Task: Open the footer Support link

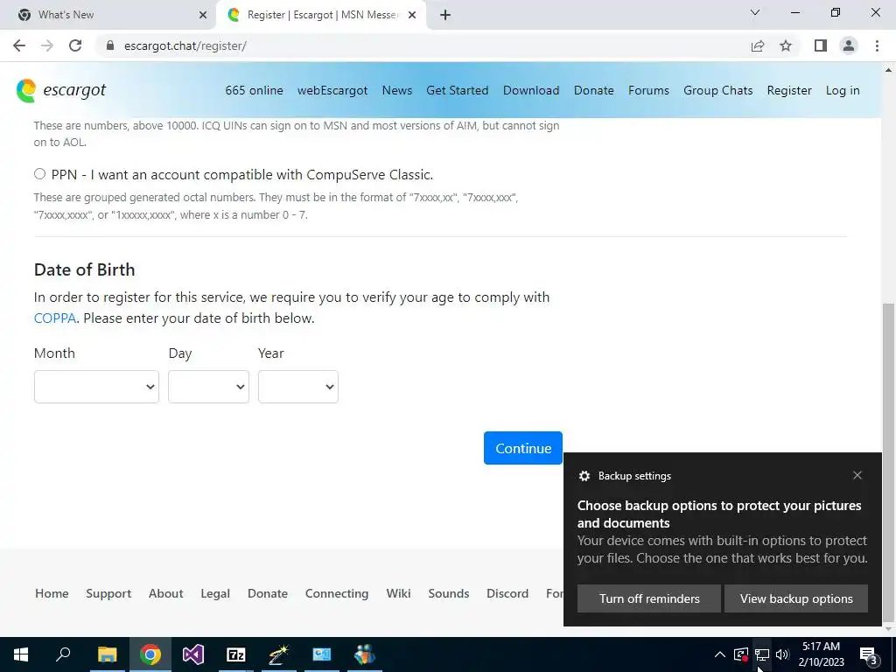Action: [108, 594]
